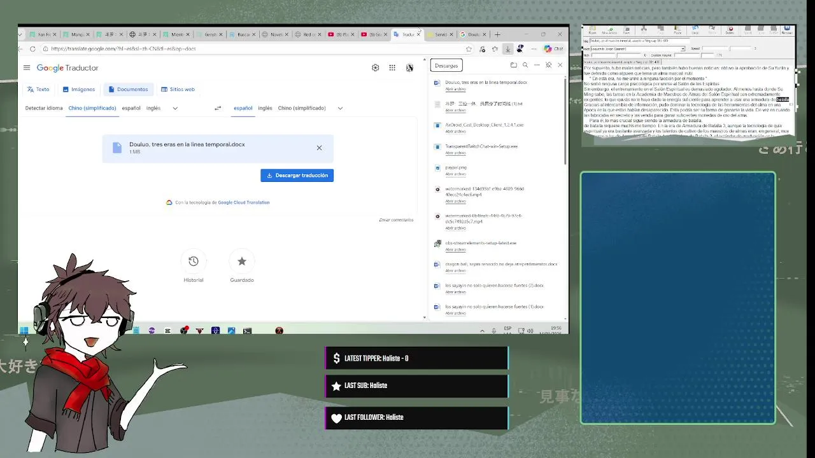This screenshot has height=458, width=815.
Task: Remove the uploaded Douluo docx file
Action: pyautogui.click(x=319, y=148)
